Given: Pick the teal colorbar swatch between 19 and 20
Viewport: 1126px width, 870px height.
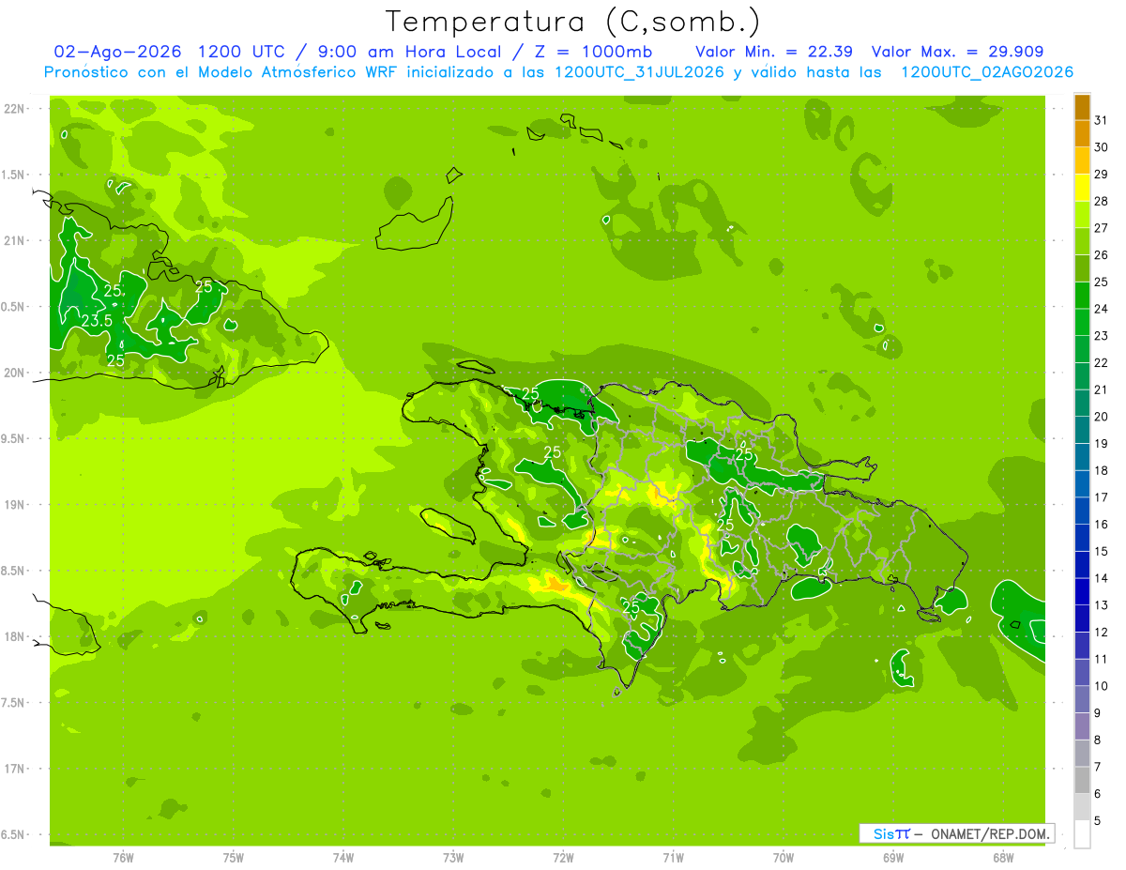Looking at the screenshot, I should point(1082,430).
